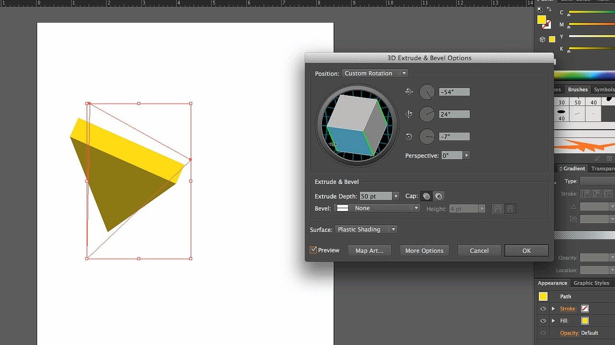The height and width of the screenshot is (345, 615).
Task: Click the swap fill and stroke arrows icon
Action: 550,9
